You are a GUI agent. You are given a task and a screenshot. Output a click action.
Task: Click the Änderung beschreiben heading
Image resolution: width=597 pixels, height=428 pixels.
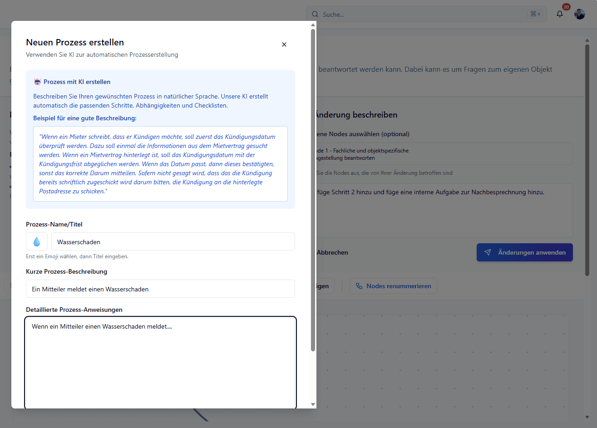(x=357, y=115)
